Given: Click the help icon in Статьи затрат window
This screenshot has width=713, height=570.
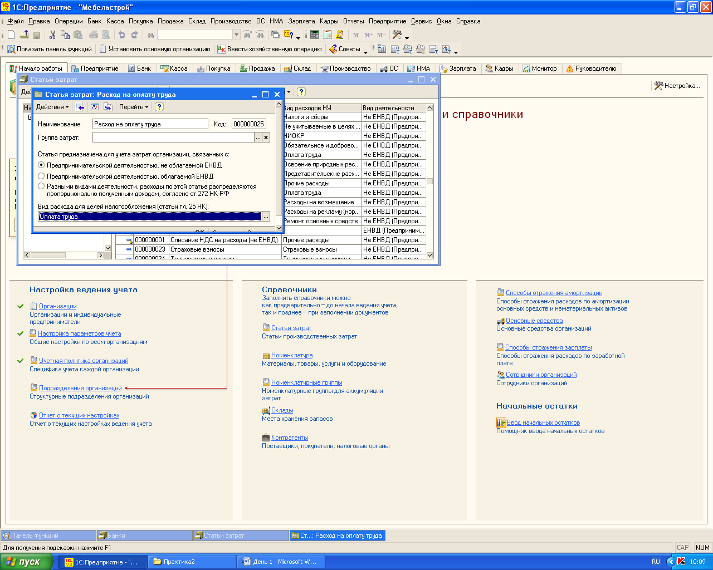Looking at the screenshot, I should point(301,92).
